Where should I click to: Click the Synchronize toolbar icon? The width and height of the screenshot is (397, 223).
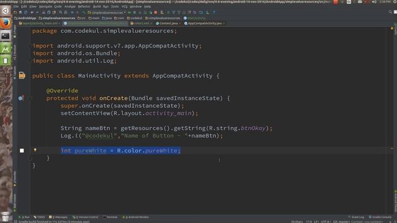(x=25, y=12)
